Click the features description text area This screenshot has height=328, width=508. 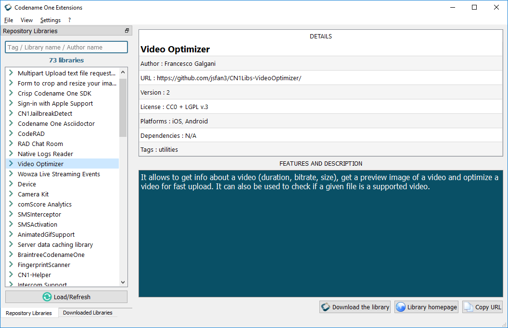[x=321, y=233]
